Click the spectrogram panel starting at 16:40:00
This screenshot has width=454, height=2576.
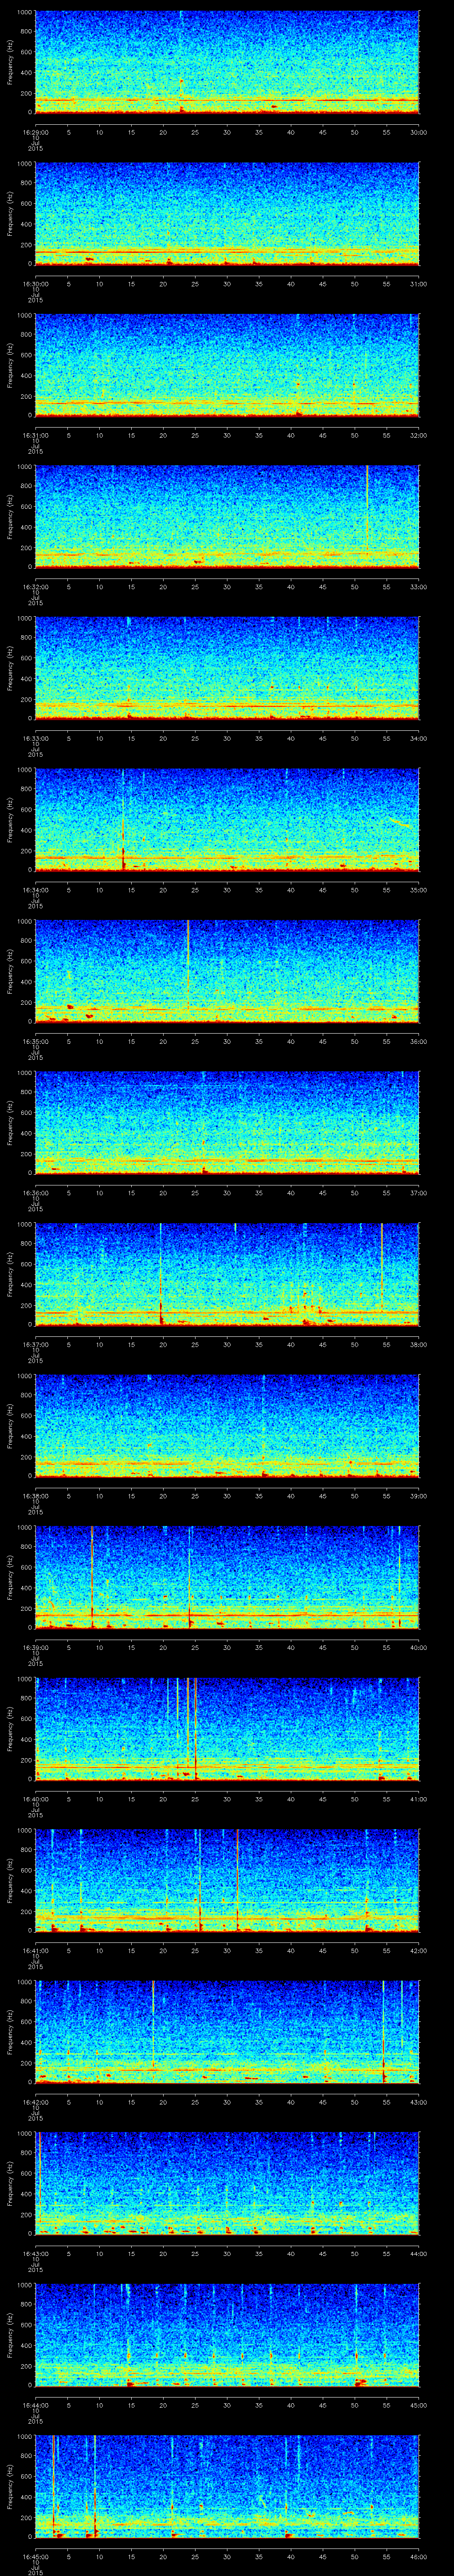click(x=227, y=1729)
